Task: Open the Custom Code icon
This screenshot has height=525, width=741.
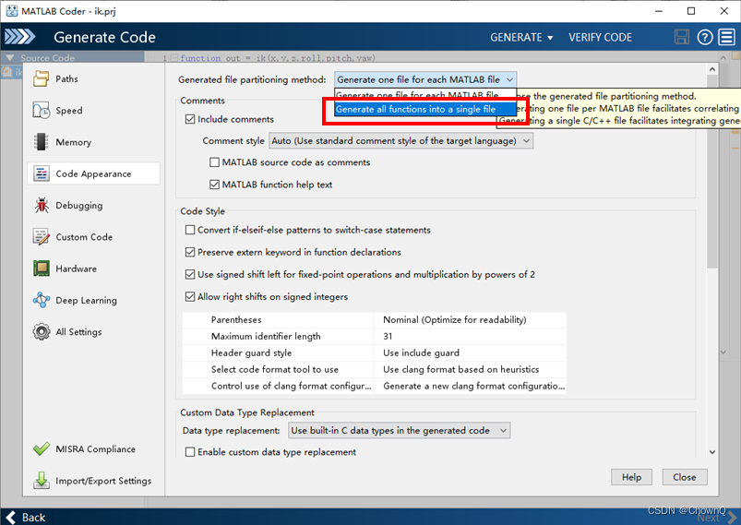Action: (42, 237)
